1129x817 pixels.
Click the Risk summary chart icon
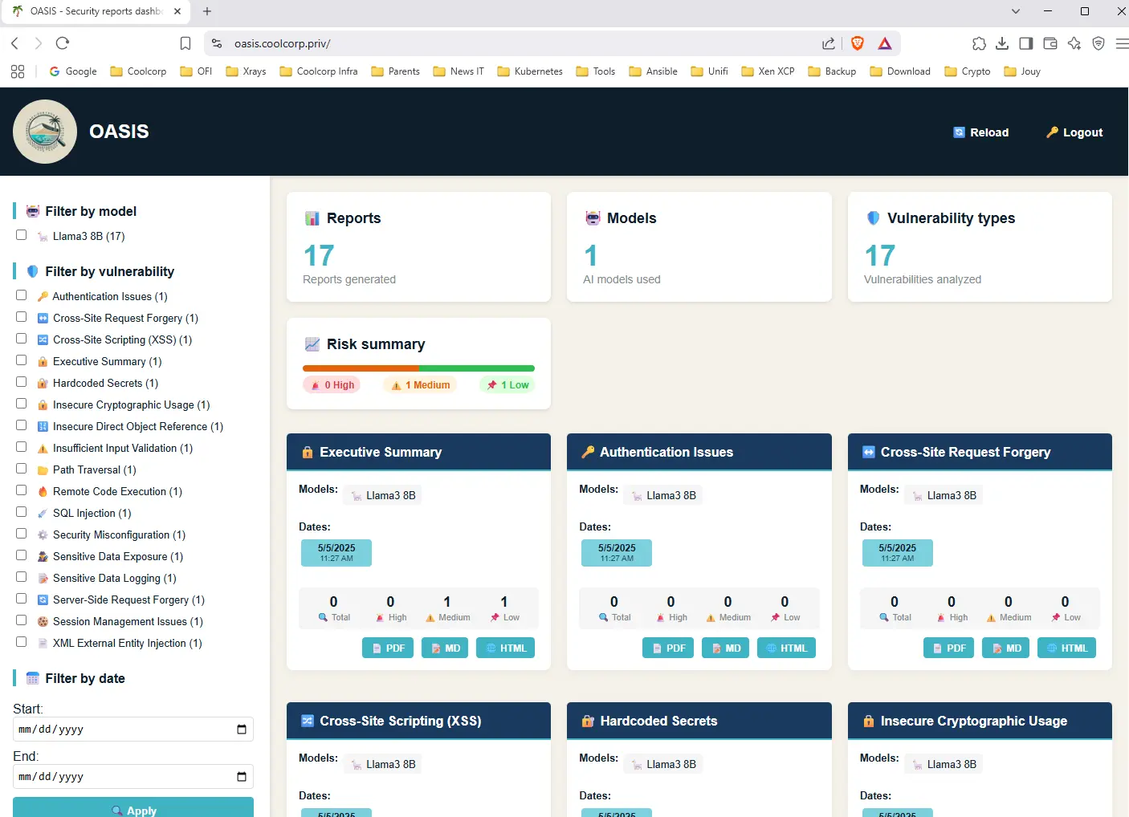(x=312, y=344)
